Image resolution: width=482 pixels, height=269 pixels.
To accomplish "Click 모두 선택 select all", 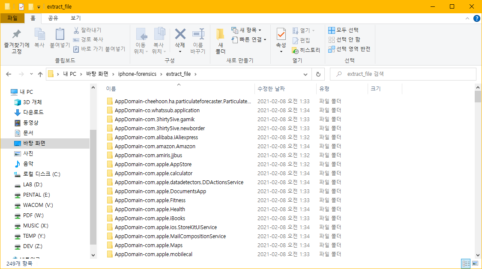I will tap(343, 30).
